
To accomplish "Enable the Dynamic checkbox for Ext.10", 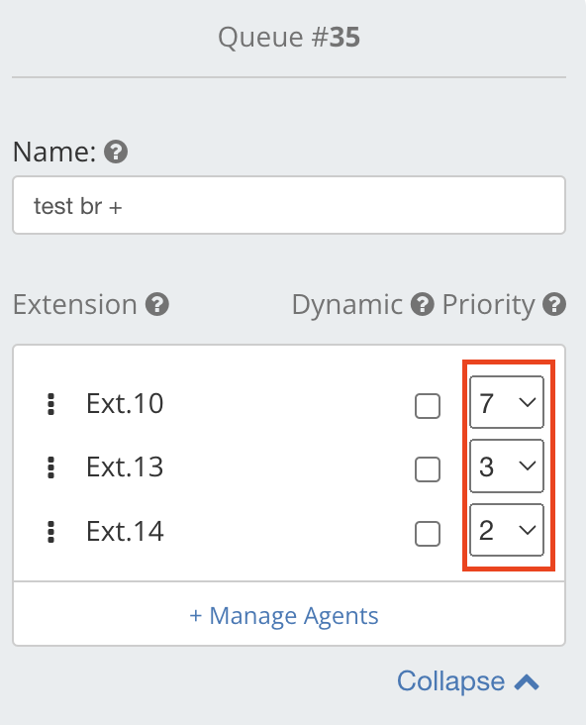I will (x=428, y=406).
